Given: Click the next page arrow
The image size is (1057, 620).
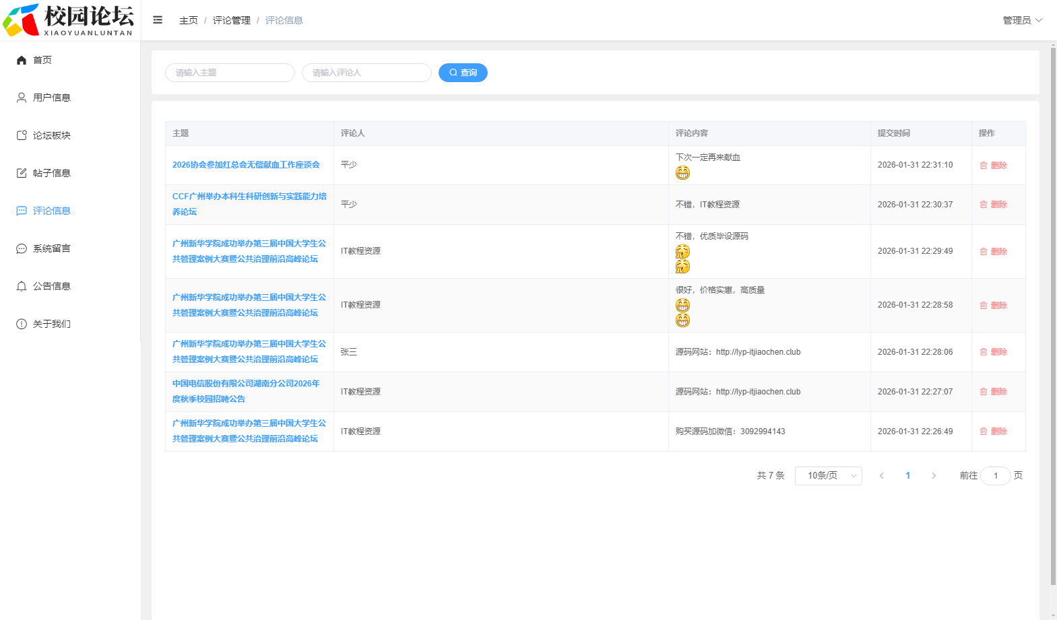Looking at the screenshot, I should click(x=934, y=476).
